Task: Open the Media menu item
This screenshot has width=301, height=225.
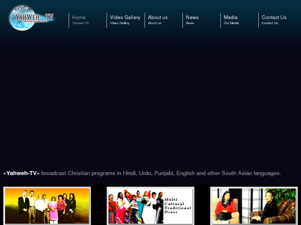Action: [231, 20]
